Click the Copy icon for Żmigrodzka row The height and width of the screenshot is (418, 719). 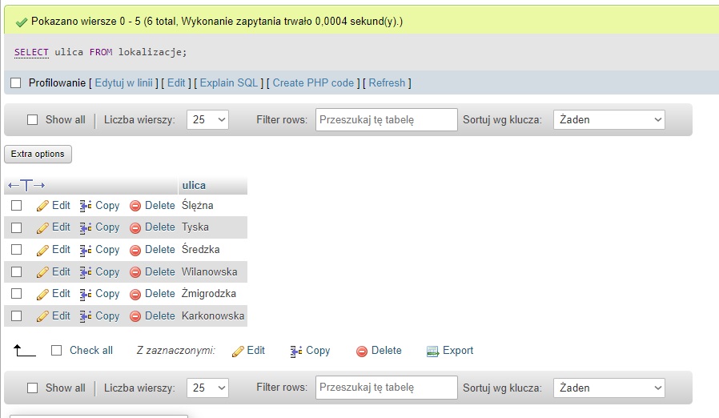pos(86,294)
